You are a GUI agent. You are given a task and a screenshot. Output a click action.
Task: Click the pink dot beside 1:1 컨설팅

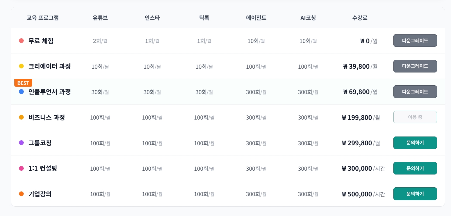tap(21, 168)
